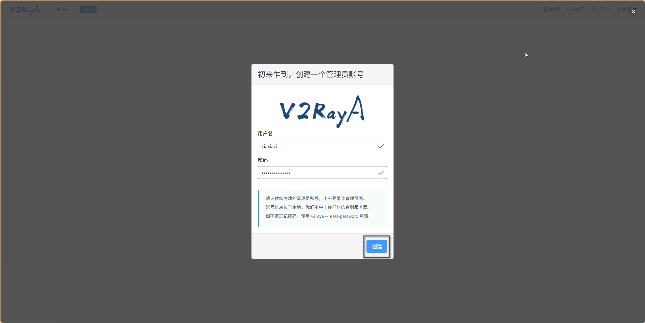
Task: Close the dialog with the X icon
Action: (x=633, y=12)
